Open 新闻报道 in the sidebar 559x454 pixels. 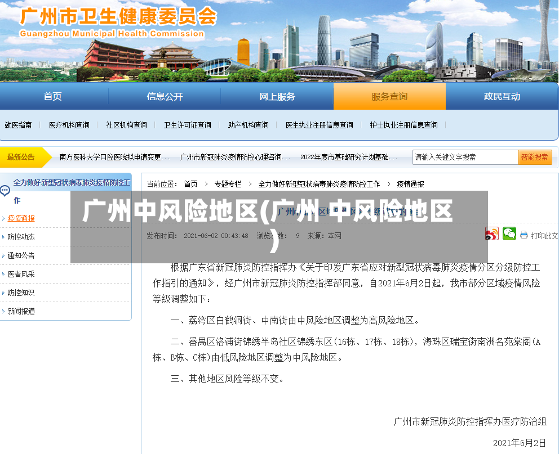(21, 311)
